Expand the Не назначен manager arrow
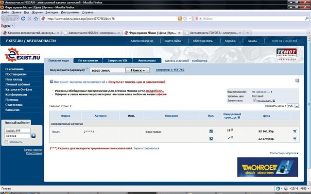 (x=271, y=92)
